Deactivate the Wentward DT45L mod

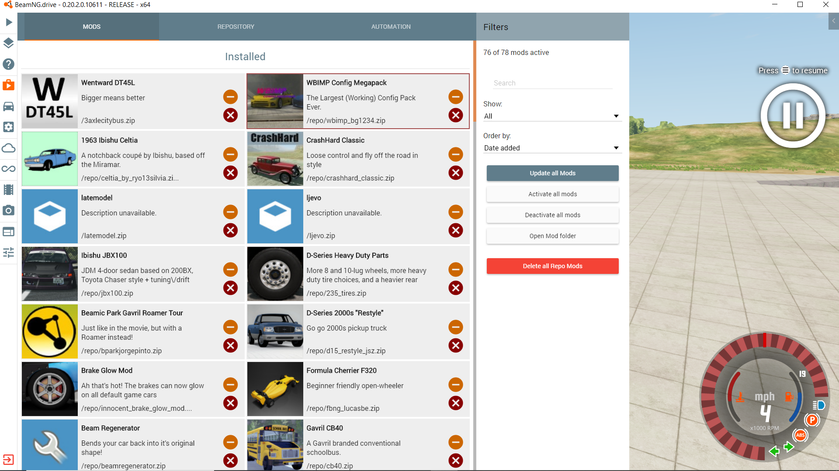point(230,97)
